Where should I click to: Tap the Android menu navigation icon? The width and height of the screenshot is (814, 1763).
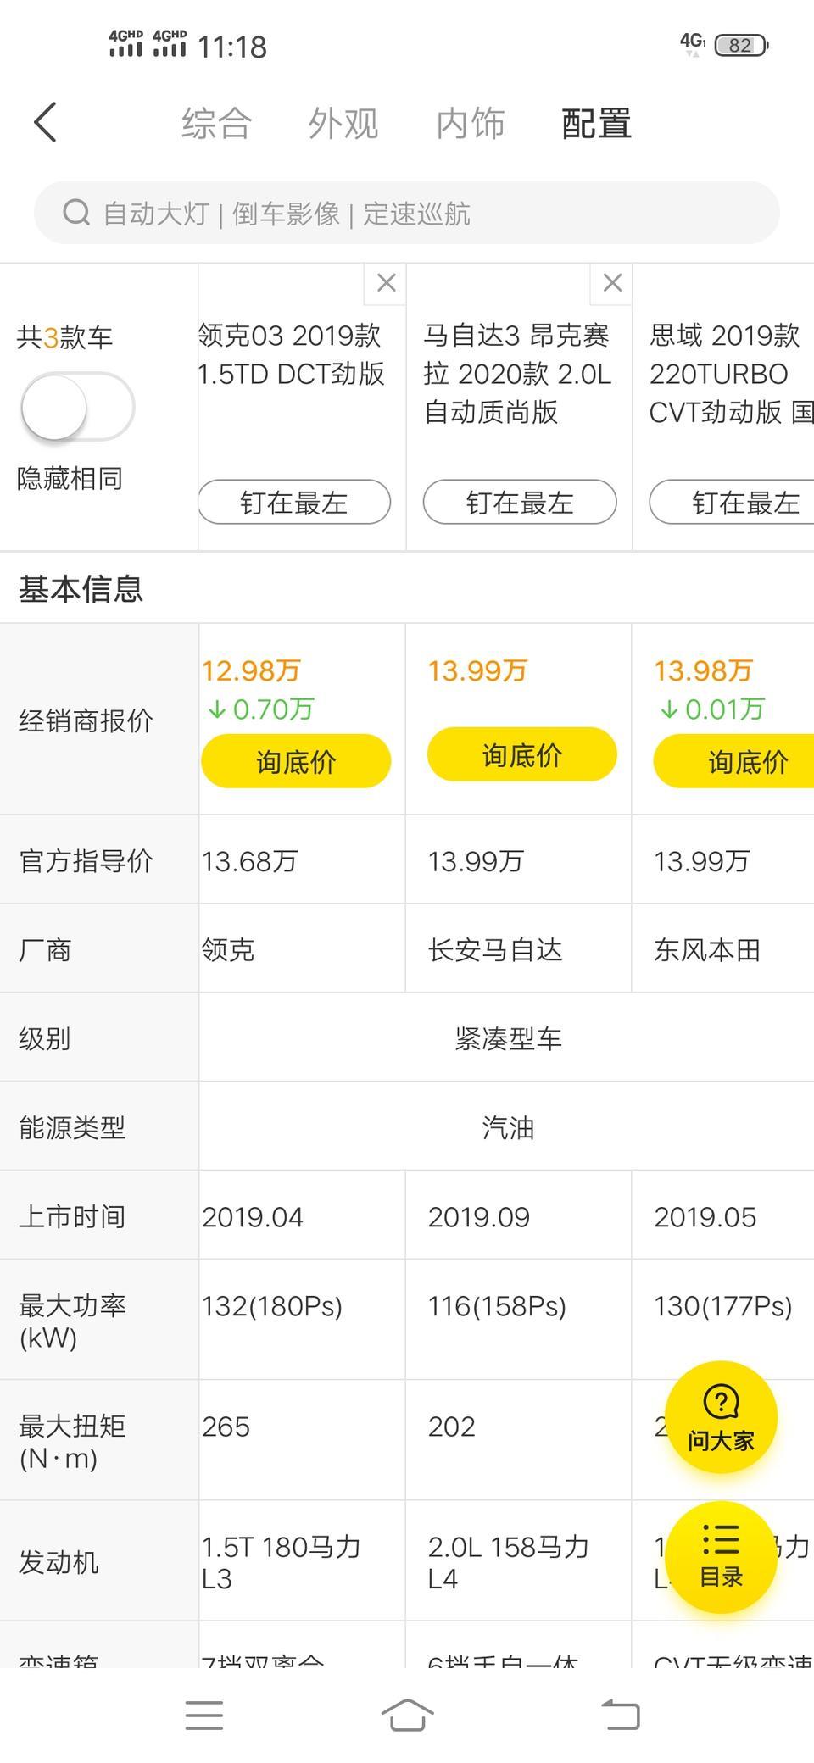(x=204, y=1716)
